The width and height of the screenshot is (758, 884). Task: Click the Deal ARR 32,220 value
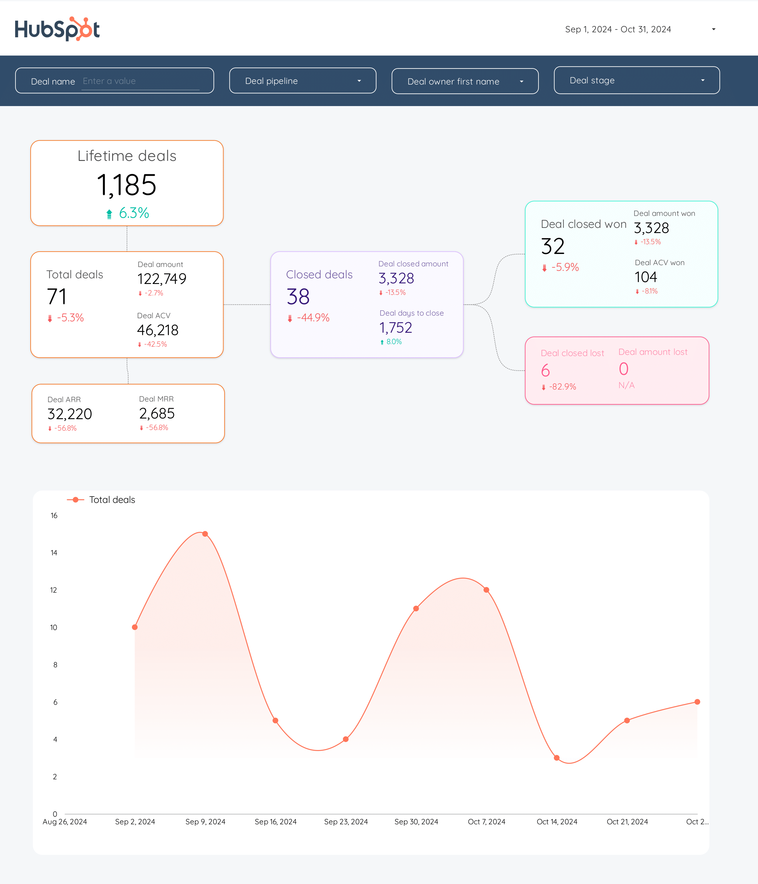click(69, 414)
